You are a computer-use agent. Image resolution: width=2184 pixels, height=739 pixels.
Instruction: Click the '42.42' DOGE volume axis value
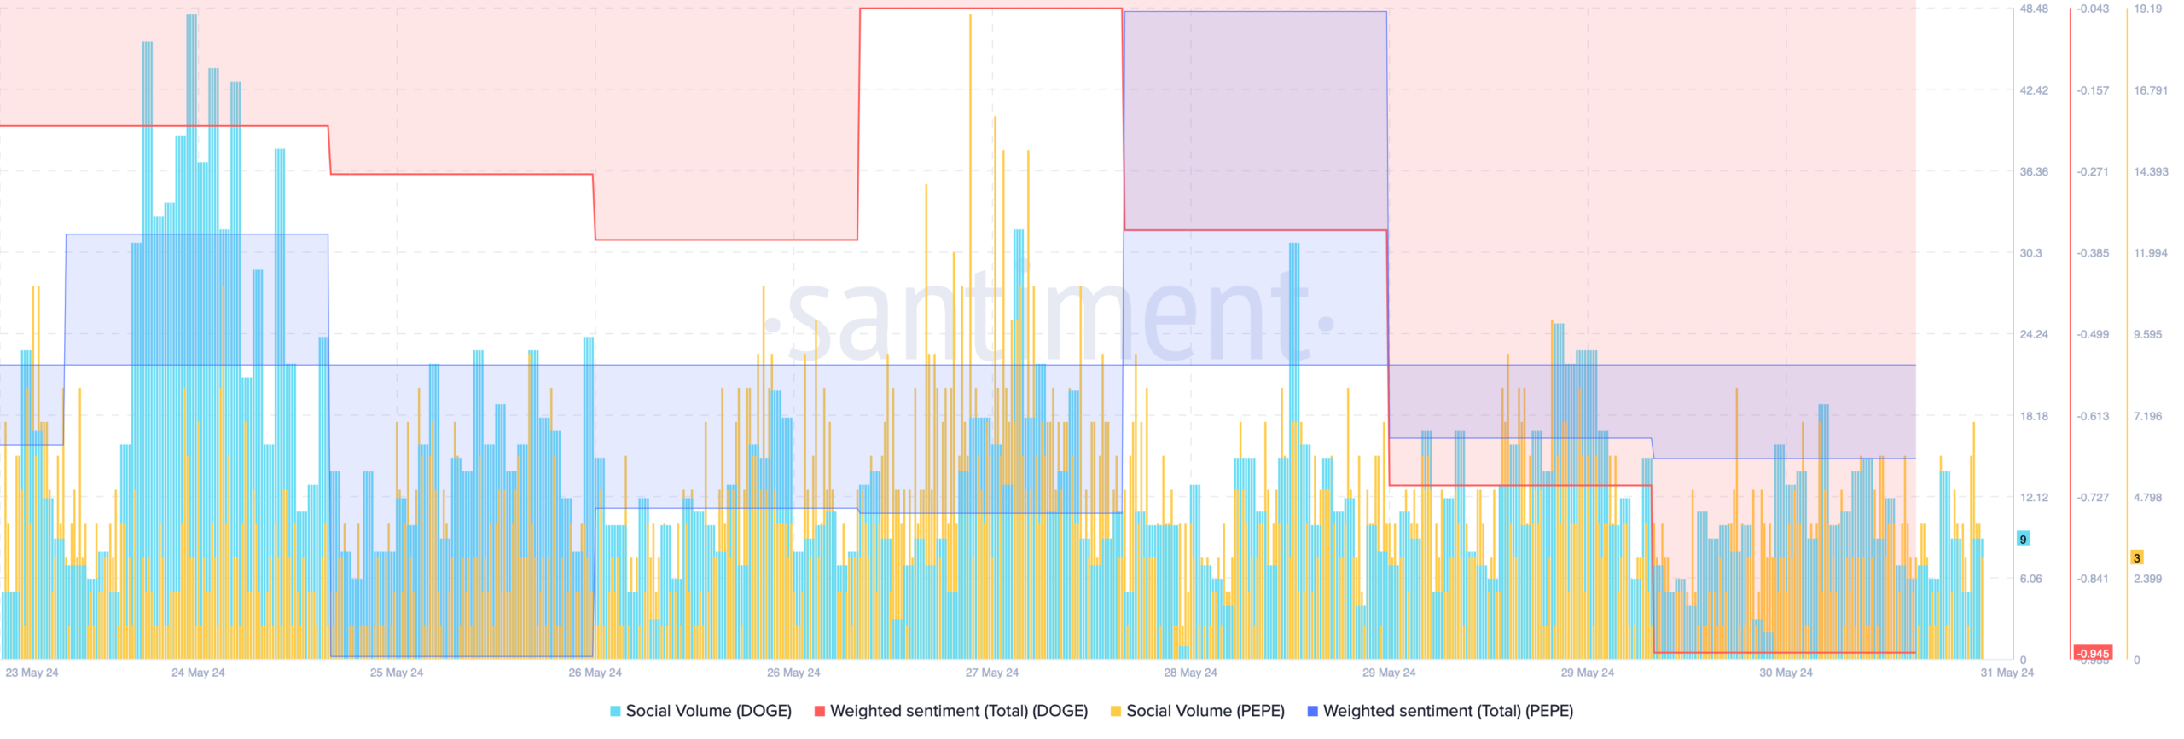click(x=2034, y=90)
